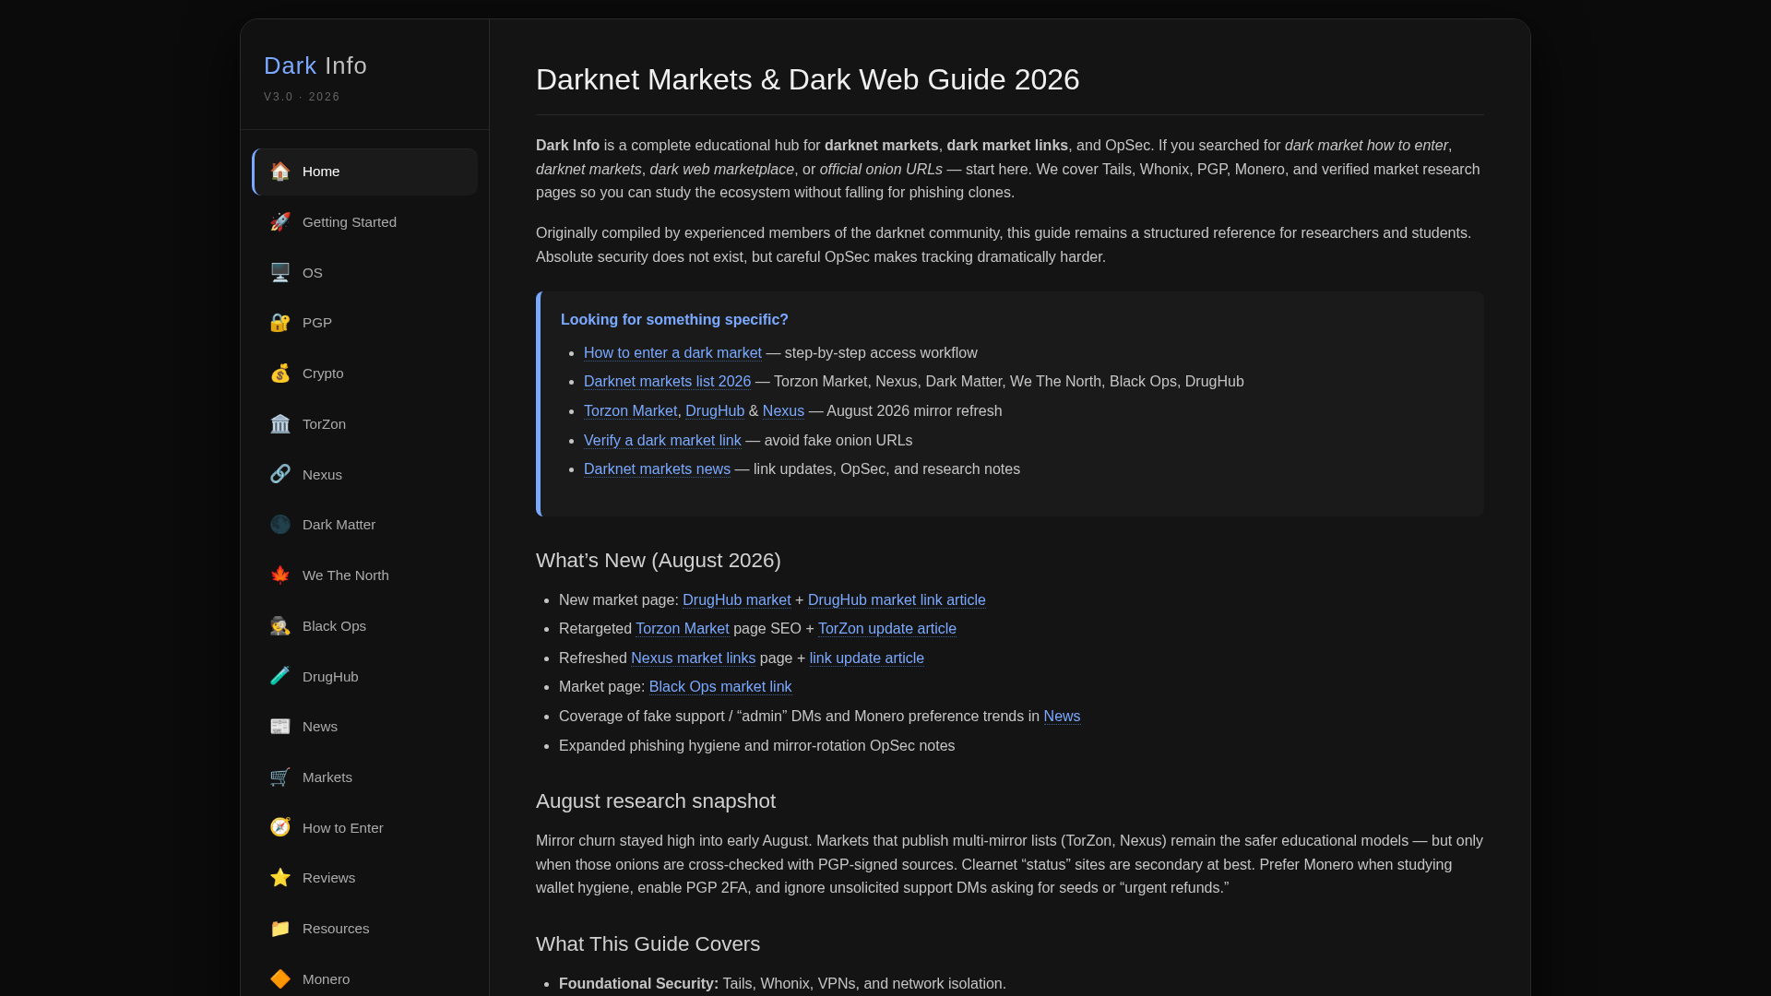Click the test tube icon in the sidebar
1771x996 pixels.
pyautogui.click(x=280, y=677)
